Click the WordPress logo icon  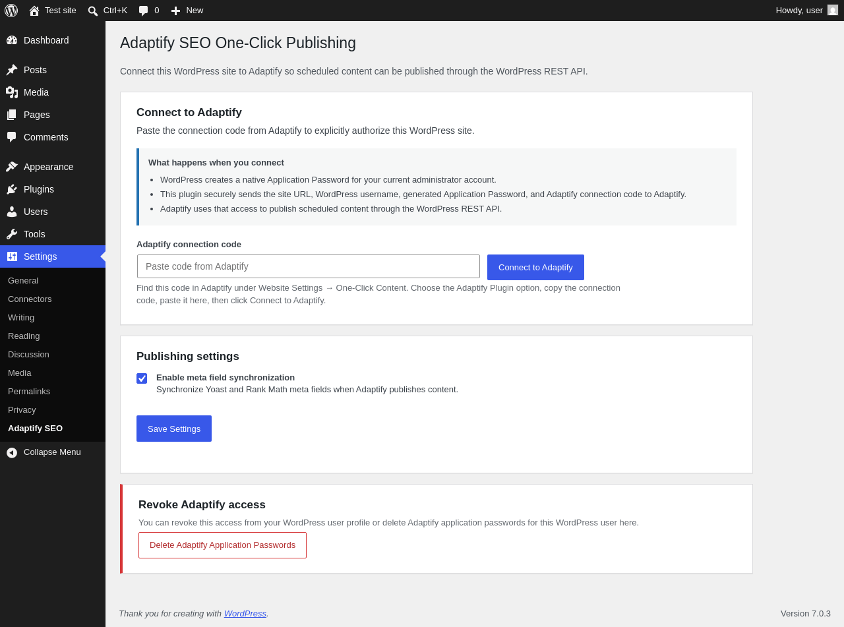(x=11, y=11)
